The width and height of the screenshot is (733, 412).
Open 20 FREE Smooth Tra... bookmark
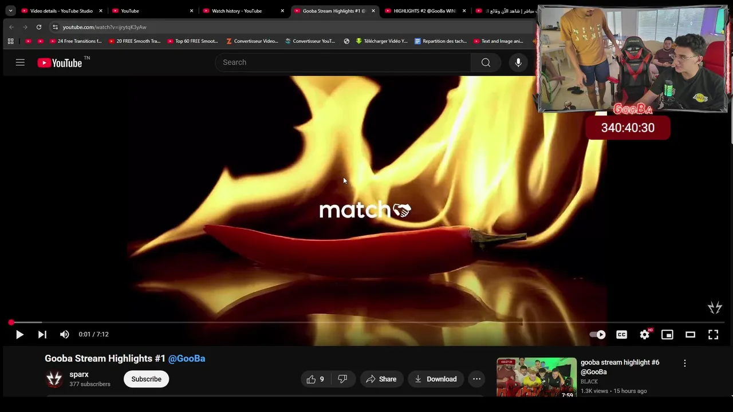[135, 41]
